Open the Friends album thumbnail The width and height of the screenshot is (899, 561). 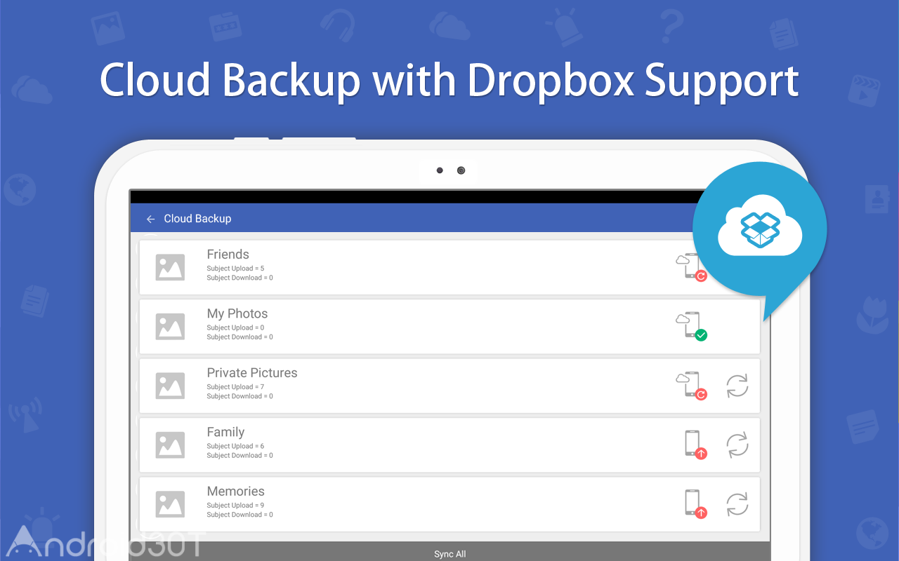[170, 267]
